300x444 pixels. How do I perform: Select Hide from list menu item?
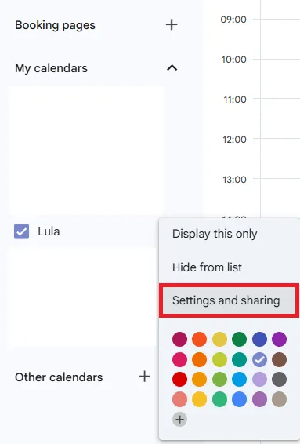point(207,267)
